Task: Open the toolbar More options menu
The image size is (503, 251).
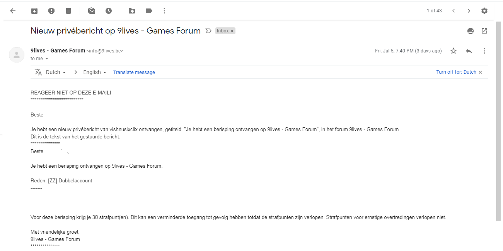Action: pos(164,11)
